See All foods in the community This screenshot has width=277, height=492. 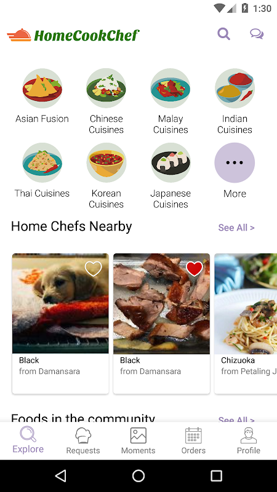[236, 419]
